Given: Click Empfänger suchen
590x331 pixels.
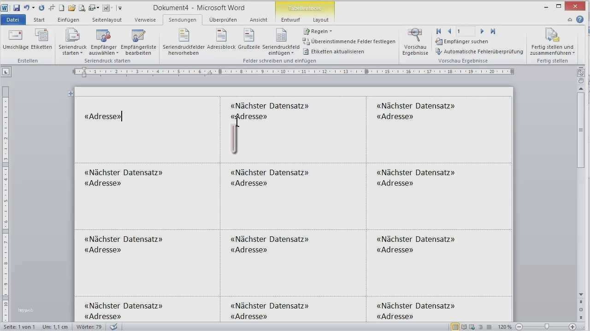Looking at the screenshot, I should 461,41.
